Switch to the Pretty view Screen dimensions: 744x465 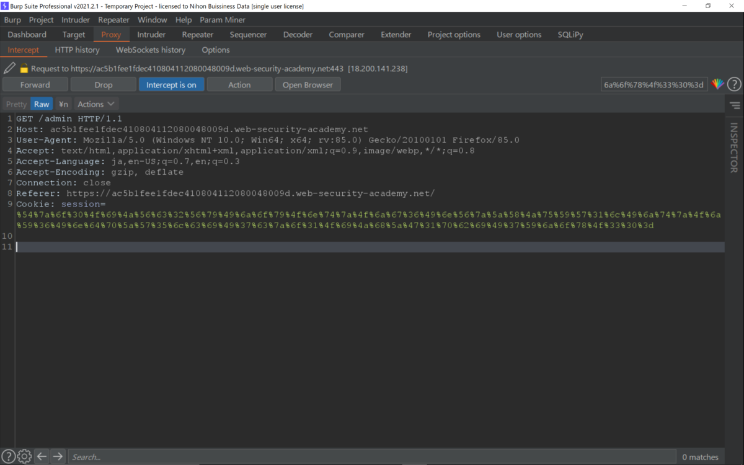[16, 104]
